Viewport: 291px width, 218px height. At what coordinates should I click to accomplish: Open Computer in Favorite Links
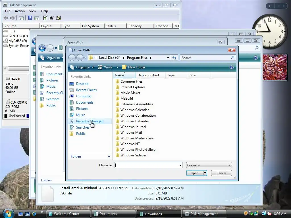pyautogui.click(x=84, y=96)
